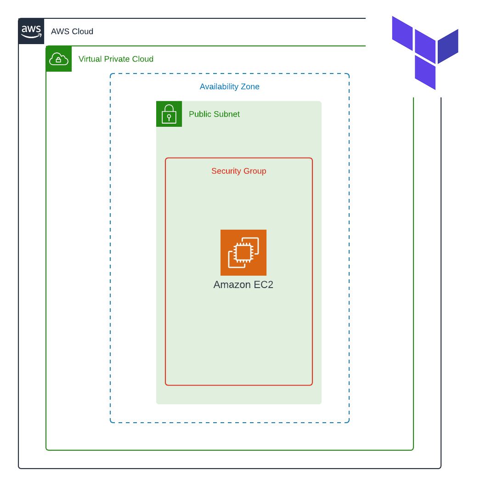Click the purple Terraform logo

(x=425, y=53)
